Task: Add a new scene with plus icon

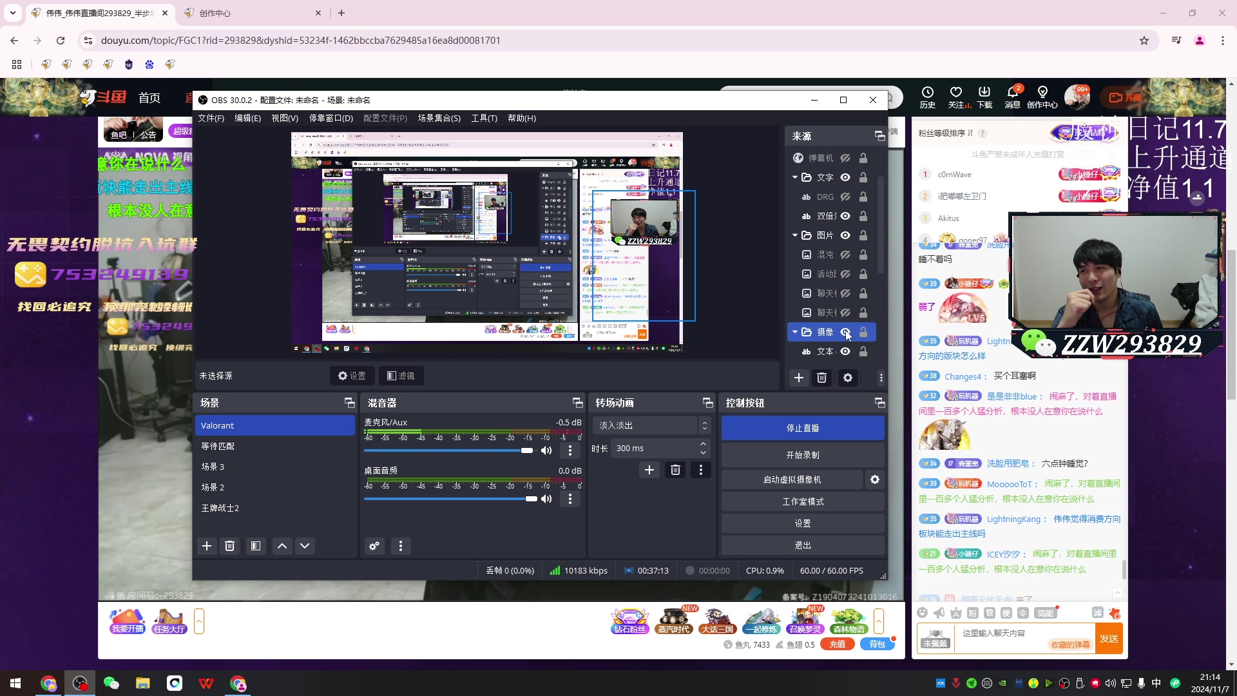Action: 207,546
